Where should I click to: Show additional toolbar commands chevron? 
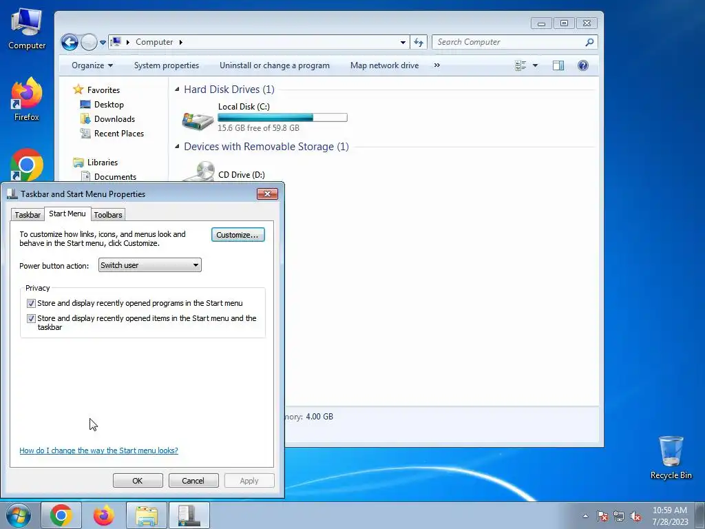(436, 65)
